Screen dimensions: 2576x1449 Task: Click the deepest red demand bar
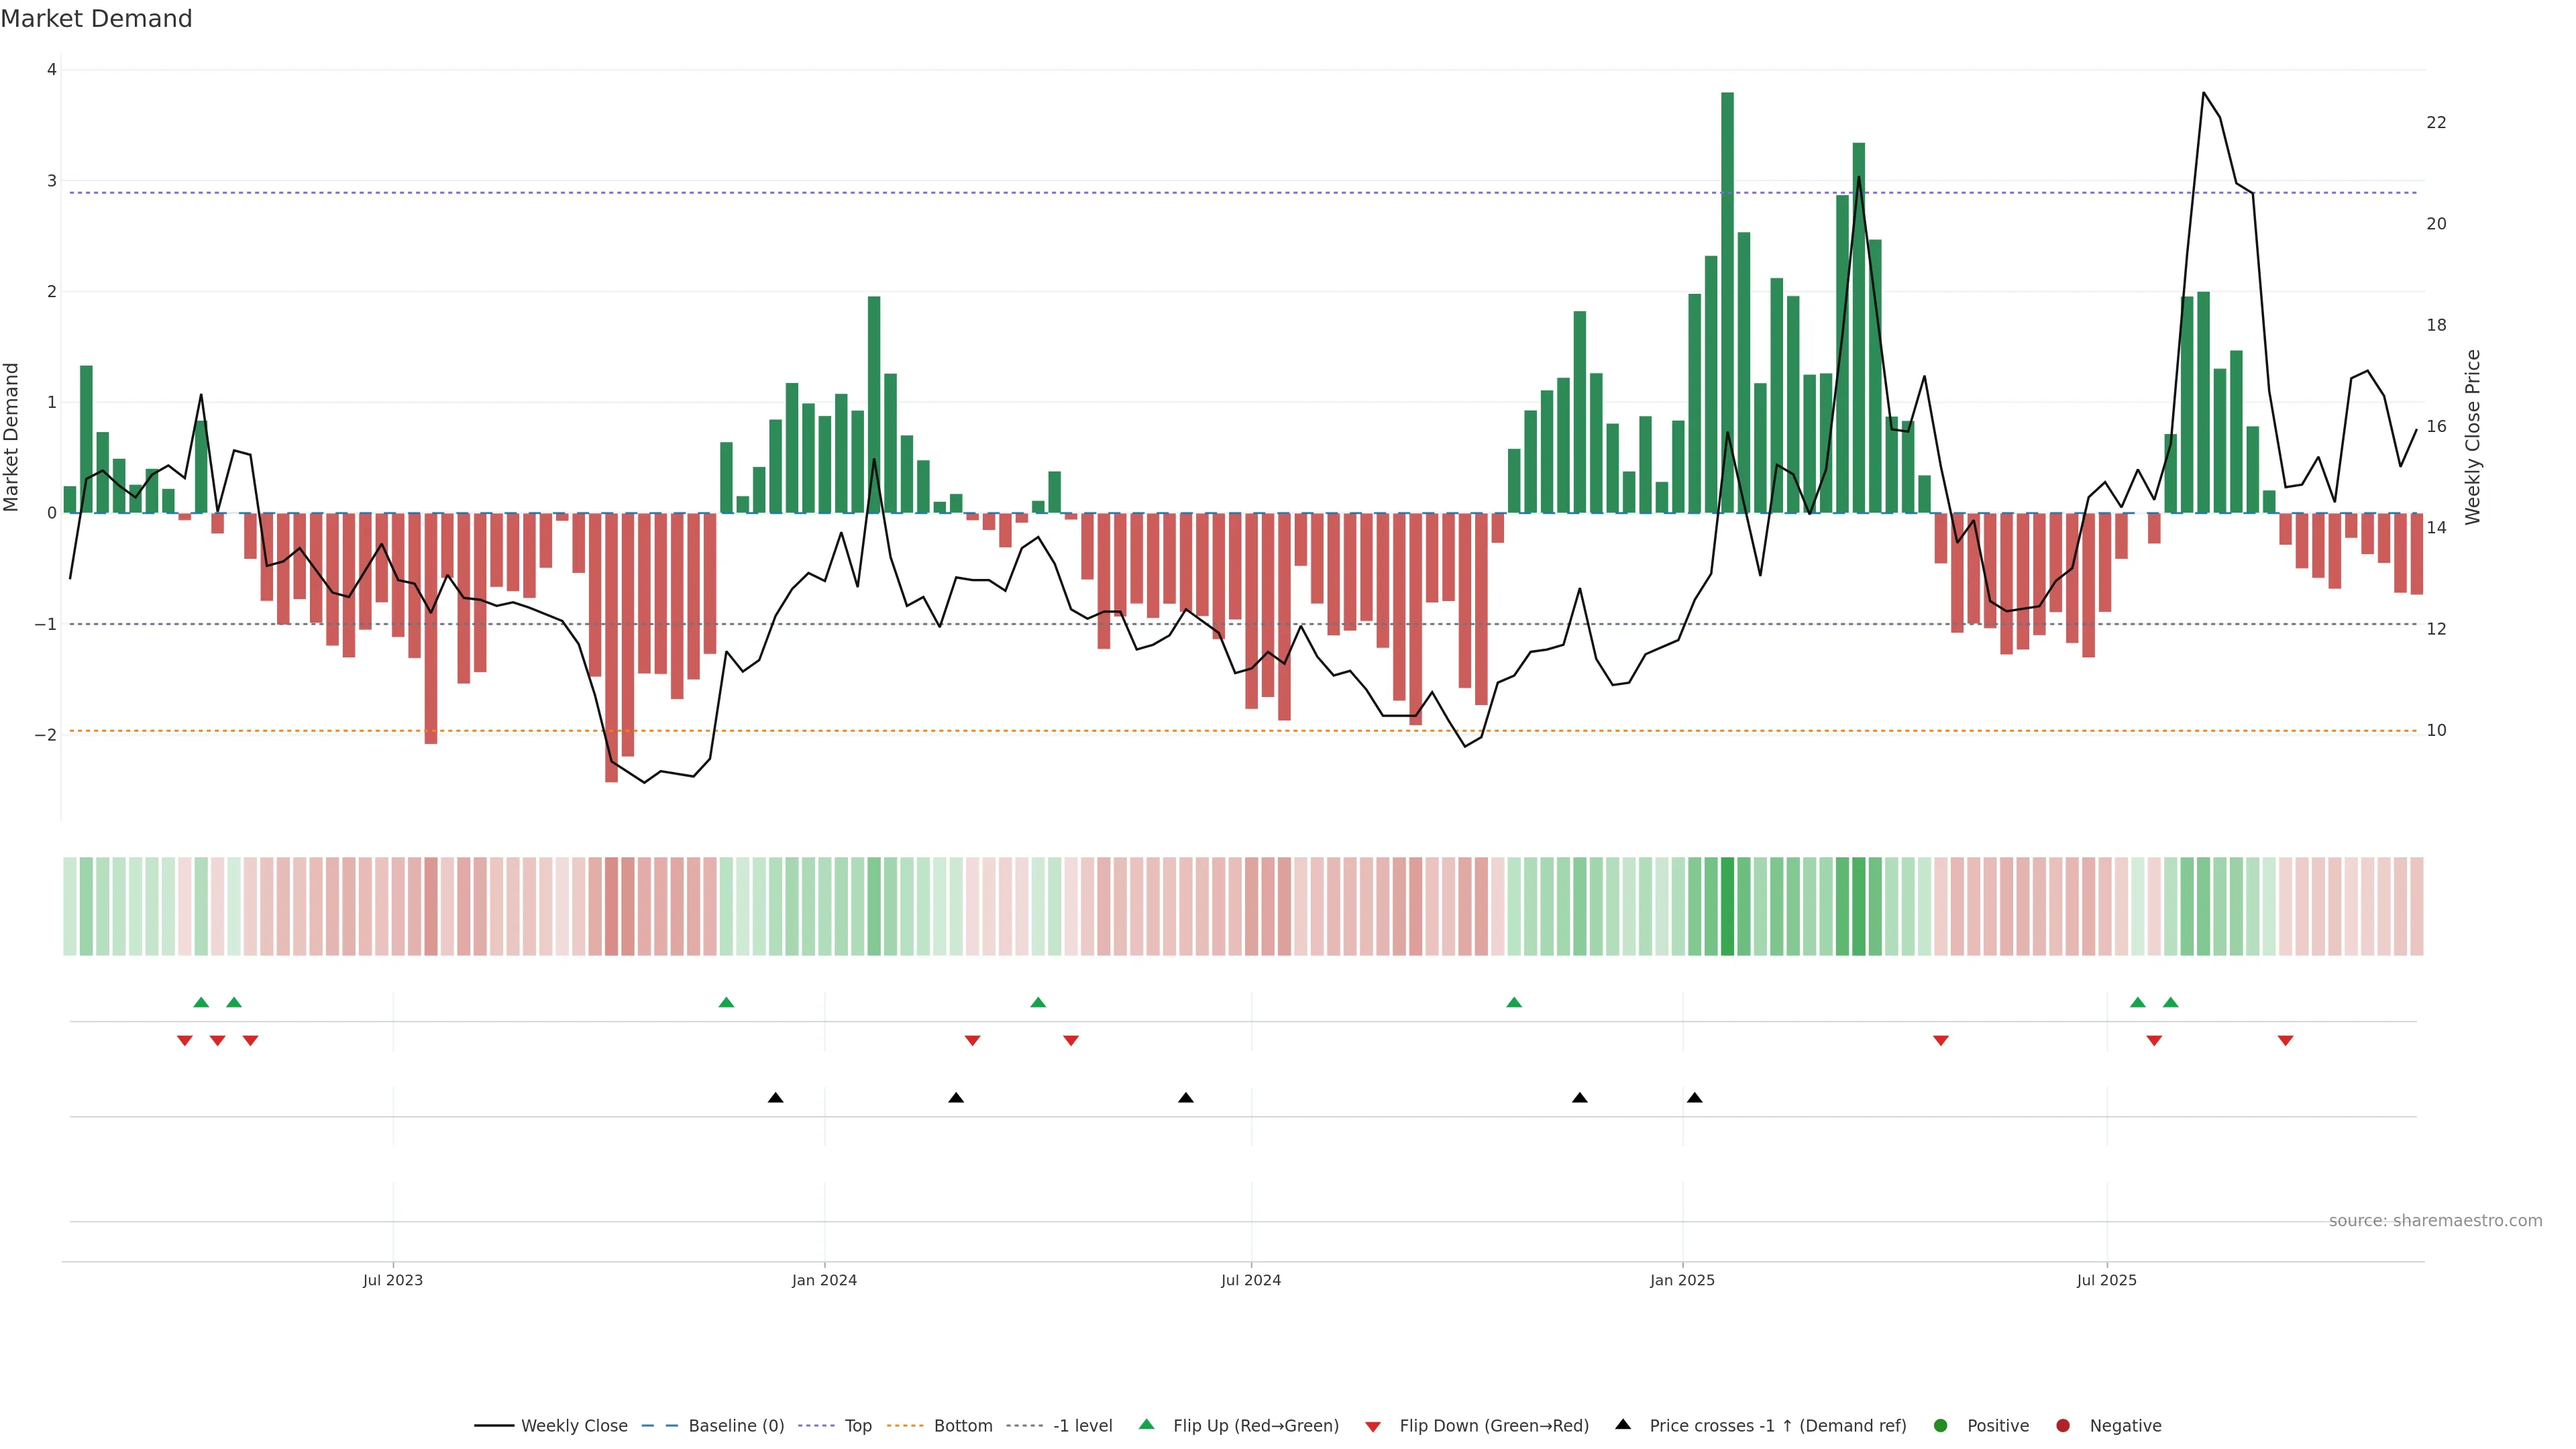click(611, 650)
